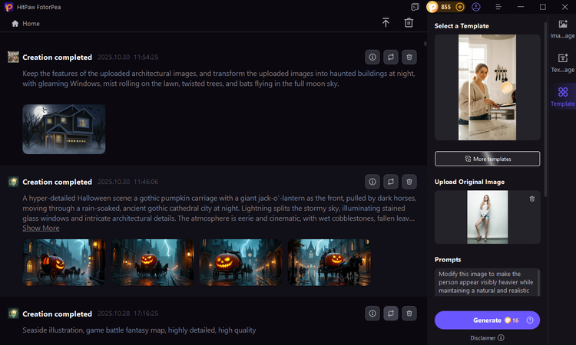Click the Home icon in breadcrumb
Image resolution: width=576 pixels, height=345 pixels.
(x=15, y=24)
